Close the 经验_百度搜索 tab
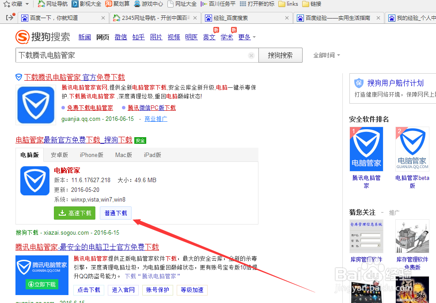This screenshot has width=436, height=303. (x=287, y=18)
